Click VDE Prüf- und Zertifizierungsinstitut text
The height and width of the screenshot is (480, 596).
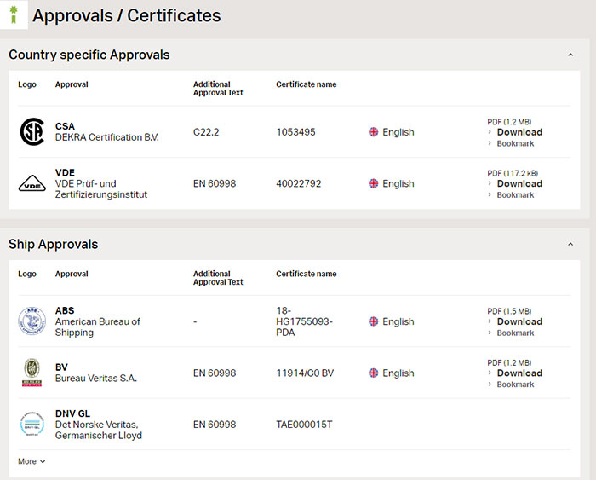[101, 188]
